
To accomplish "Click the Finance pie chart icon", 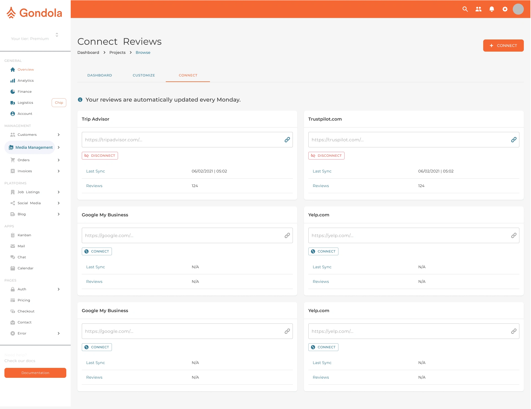I will click(x=13, y=92).
